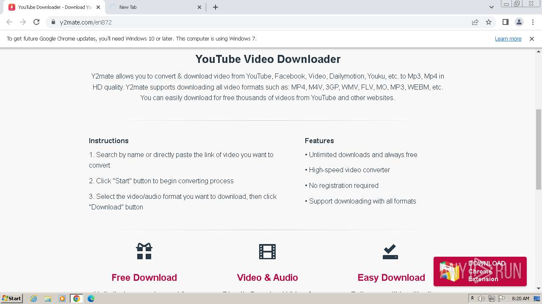
Task: Switch to Chrome on the taskbar
Action: click(x=77, y=299)
